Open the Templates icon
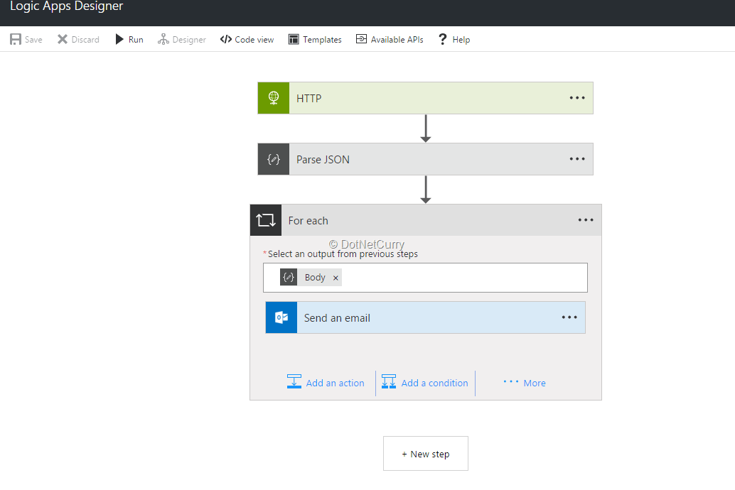735x490 pixels. coord(294,39)
